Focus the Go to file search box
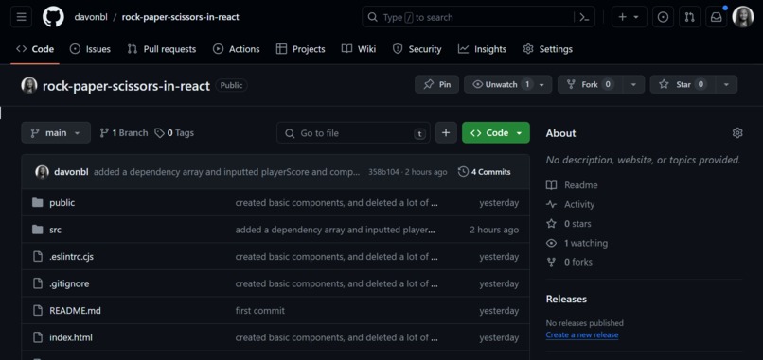Screen dimensions: 763x360 click(353, 132)
